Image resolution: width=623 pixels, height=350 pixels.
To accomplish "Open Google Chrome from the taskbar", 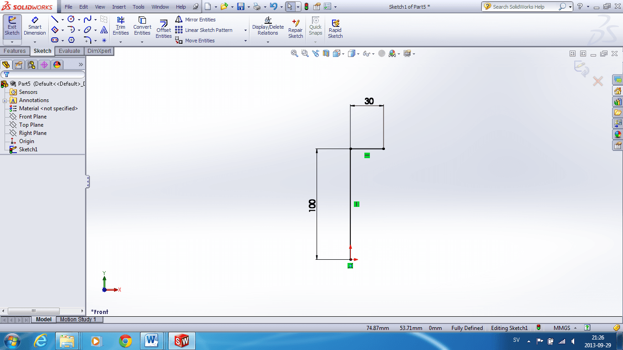I will [x=125, y=340].
